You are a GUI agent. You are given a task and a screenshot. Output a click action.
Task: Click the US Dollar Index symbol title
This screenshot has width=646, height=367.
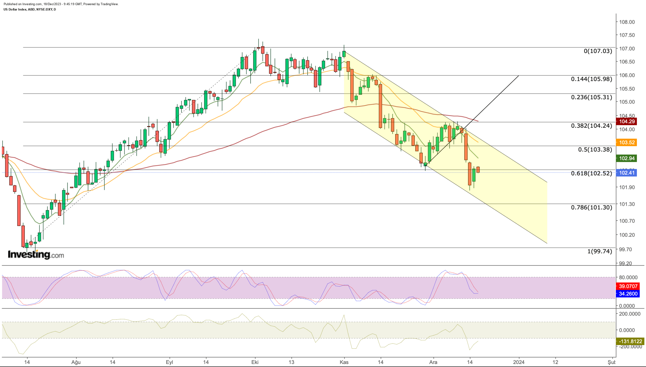pos(30,9)
